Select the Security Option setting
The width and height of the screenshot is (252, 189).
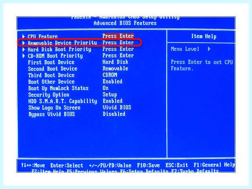pyautogui.click(x=49, y=95)
